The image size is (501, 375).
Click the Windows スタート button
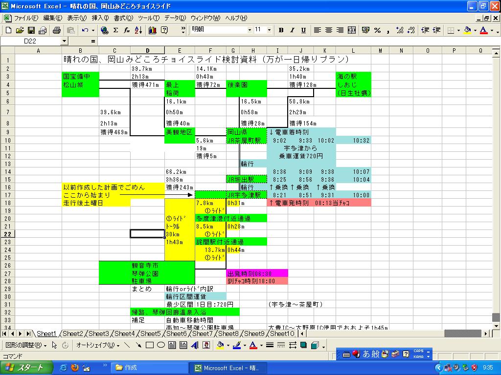pos(24,368)
